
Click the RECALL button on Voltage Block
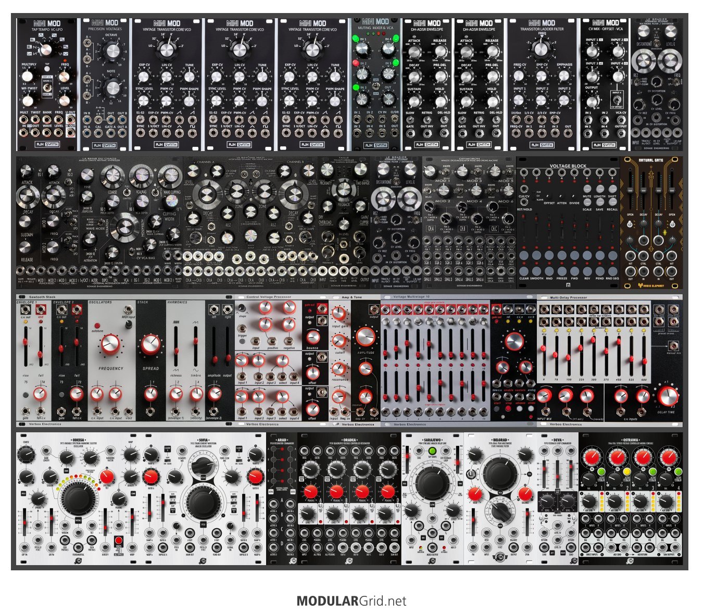point(612,203)
